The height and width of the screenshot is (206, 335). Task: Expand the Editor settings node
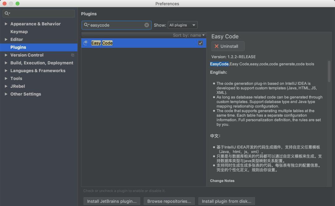coord(6,39)
